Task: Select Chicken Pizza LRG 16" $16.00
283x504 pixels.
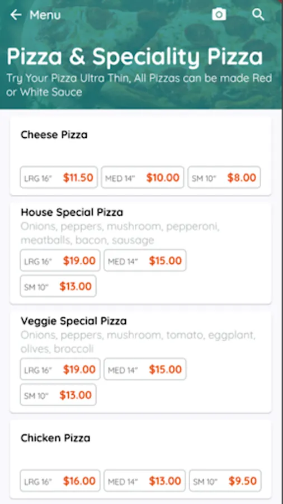Action: 60,481
